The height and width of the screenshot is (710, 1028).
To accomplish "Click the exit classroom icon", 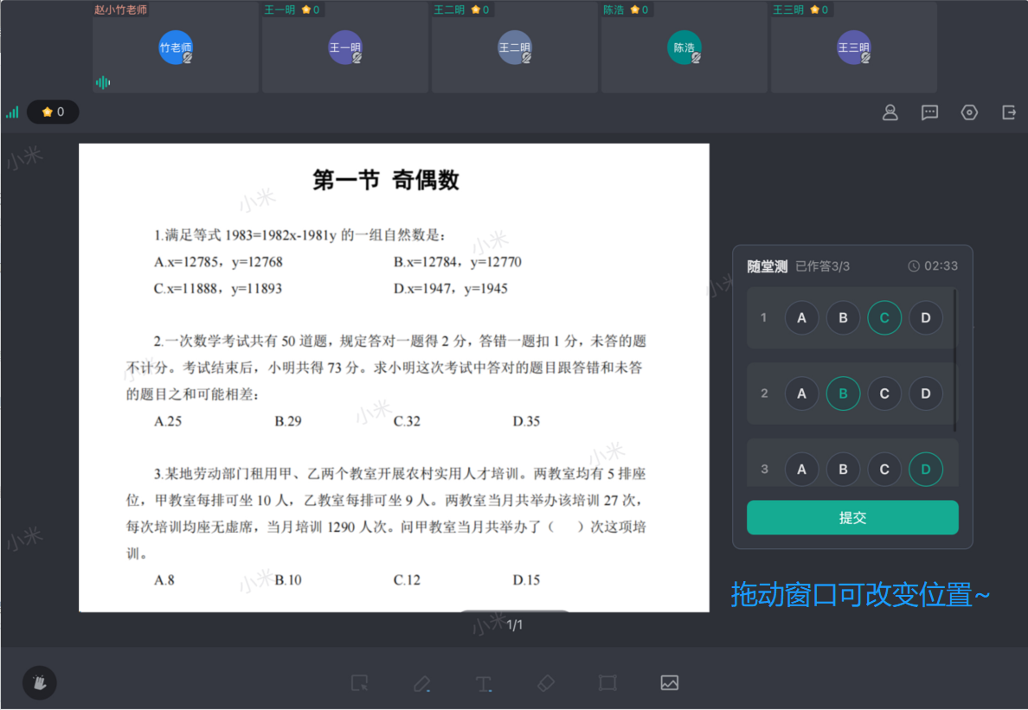I will point(1009,112).
